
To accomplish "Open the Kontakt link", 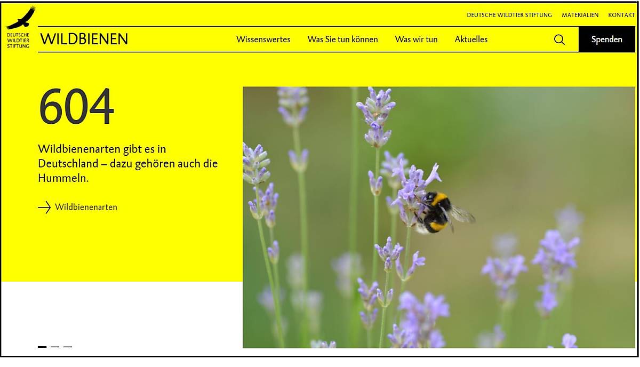I will click(621, 15).
